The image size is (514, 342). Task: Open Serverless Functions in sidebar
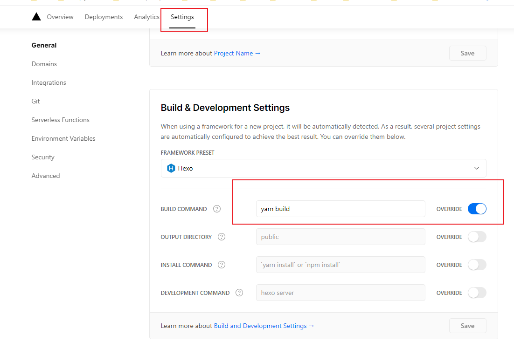[60, 120]
